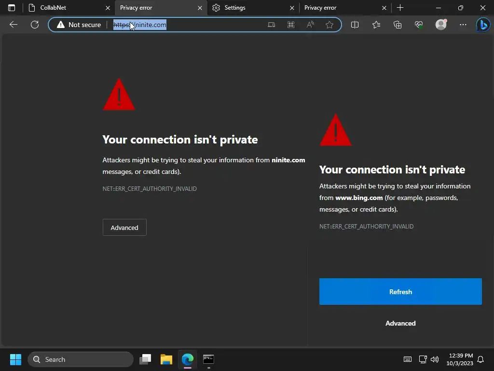Open volume control tray icon

[435, 359]
